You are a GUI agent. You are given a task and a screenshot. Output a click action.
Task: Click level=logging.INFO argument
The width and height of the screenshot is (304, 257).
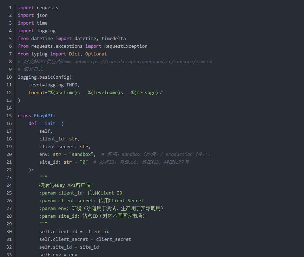54,85
